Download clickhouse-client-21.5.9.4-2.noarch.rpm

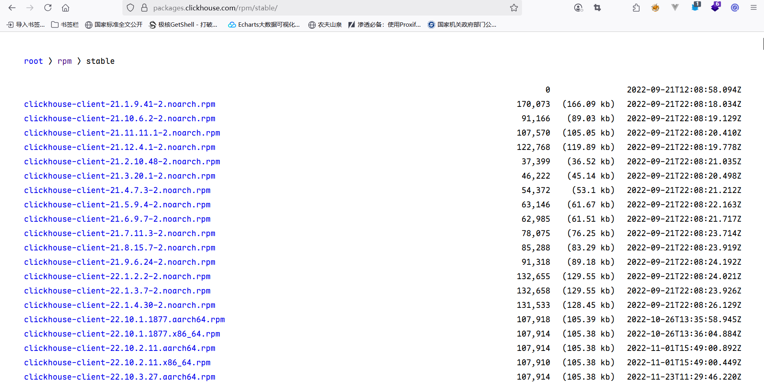[117, 205]
